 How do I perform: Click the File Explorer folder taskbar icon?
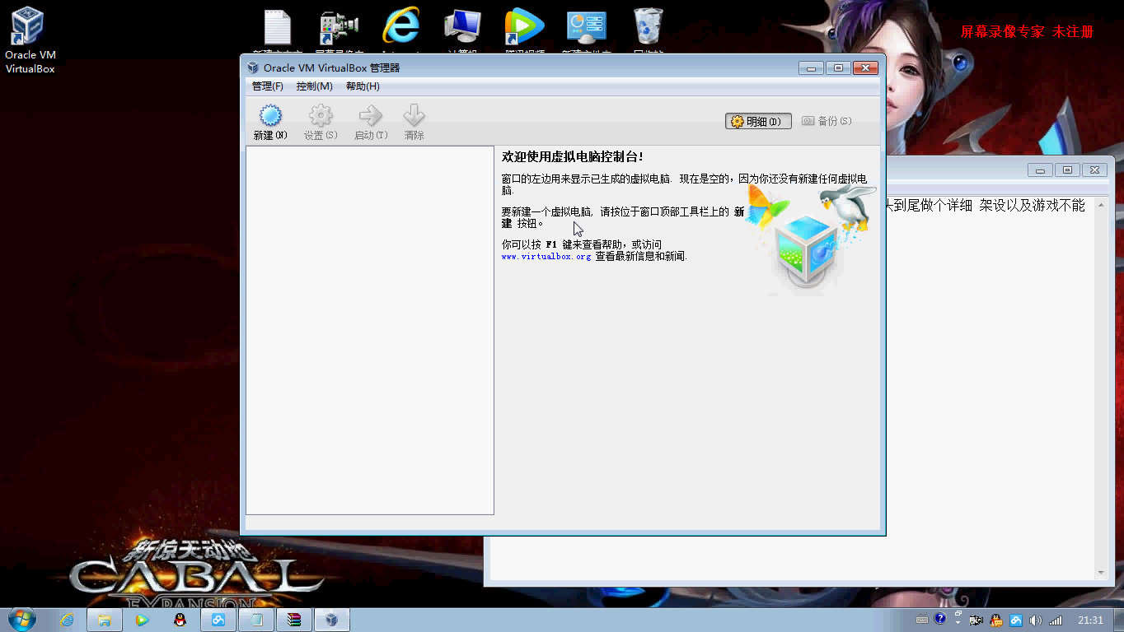(x=105, y=620)
